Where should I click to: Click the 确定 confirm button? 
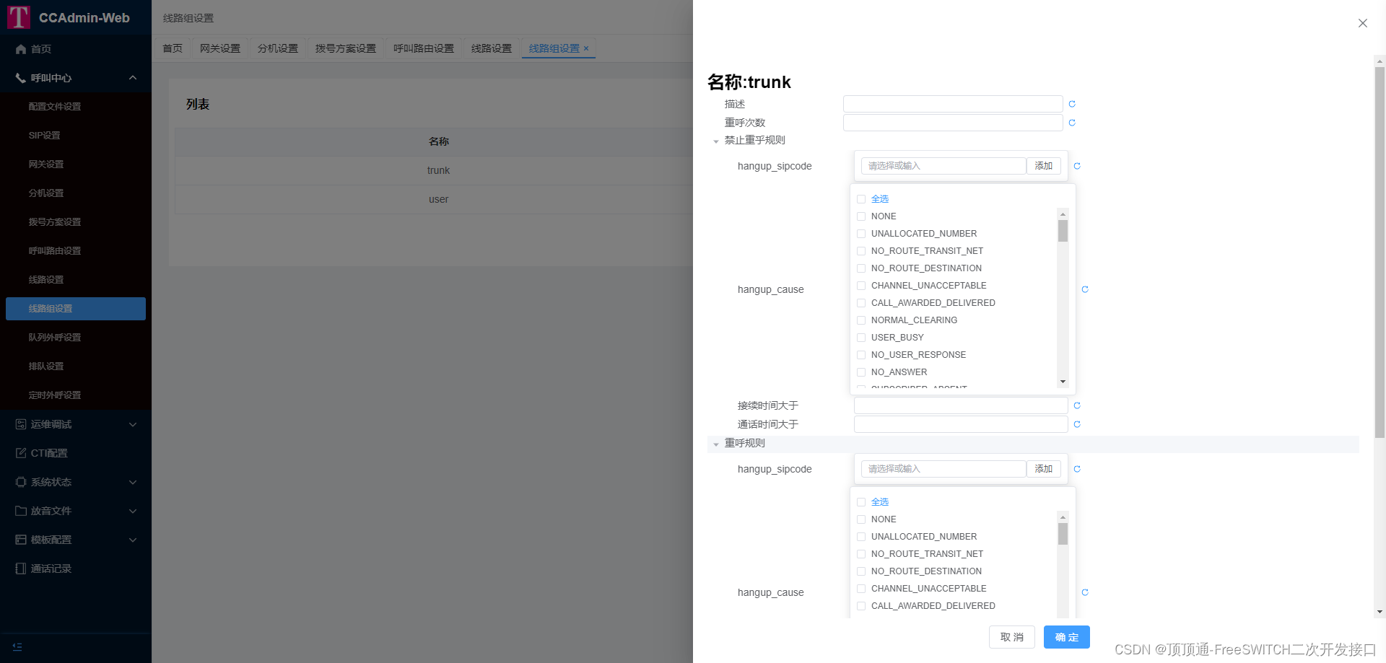tap(1066, 637)
